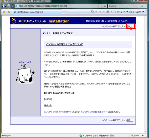
Task: Click the browser Back arrow button
Action: [4, 6]
